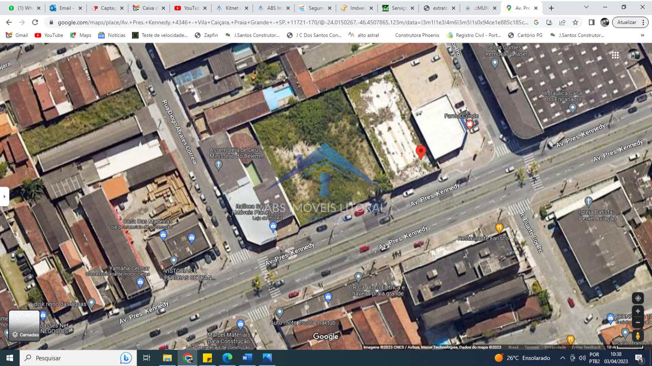Select the Italínea SC Móveis shop pin
The height and width of the screenshot is (366, 652).
click(273, 227)
